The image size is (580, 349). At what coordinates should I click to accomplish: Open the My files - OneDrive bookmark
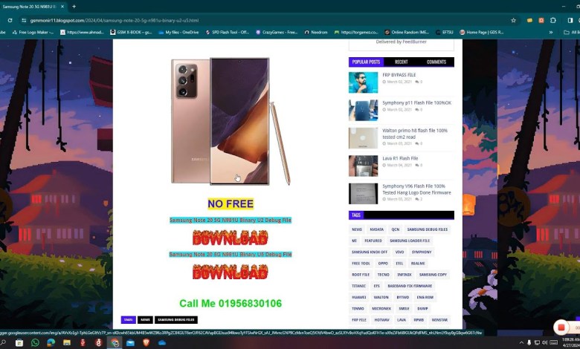click(178, 32)
